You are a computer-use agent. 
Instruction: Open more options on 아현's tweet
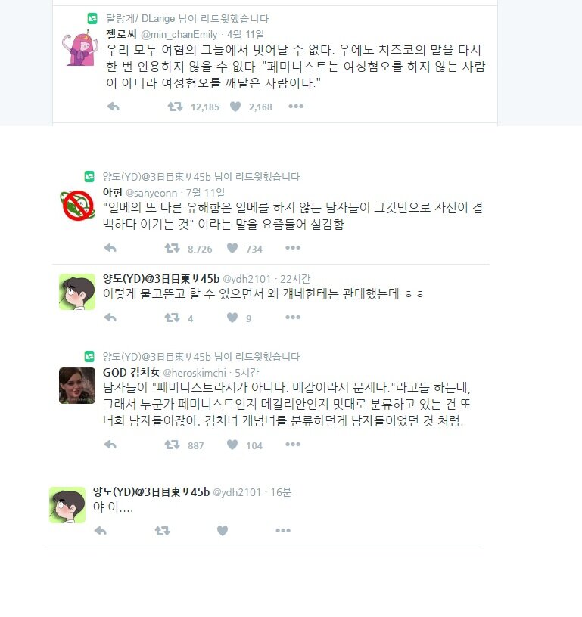(293, 247)
